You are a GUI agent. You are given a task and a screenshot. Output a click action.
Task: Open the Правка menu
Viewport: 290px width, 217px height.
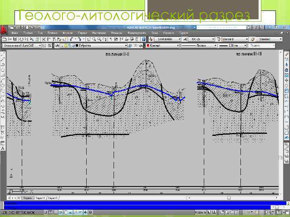coord(28,33)
